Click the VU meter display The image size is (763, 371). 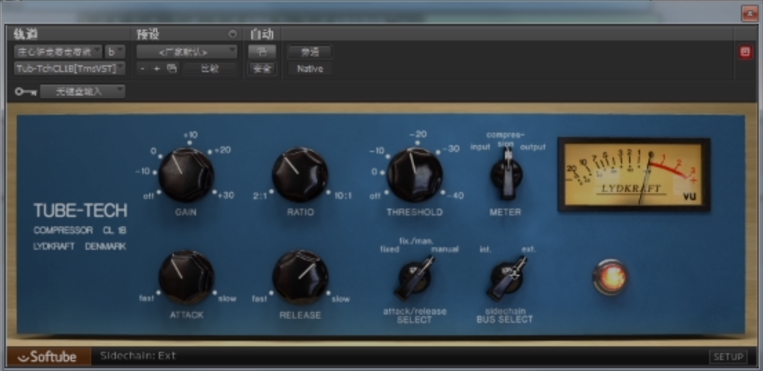click(634, 175)
